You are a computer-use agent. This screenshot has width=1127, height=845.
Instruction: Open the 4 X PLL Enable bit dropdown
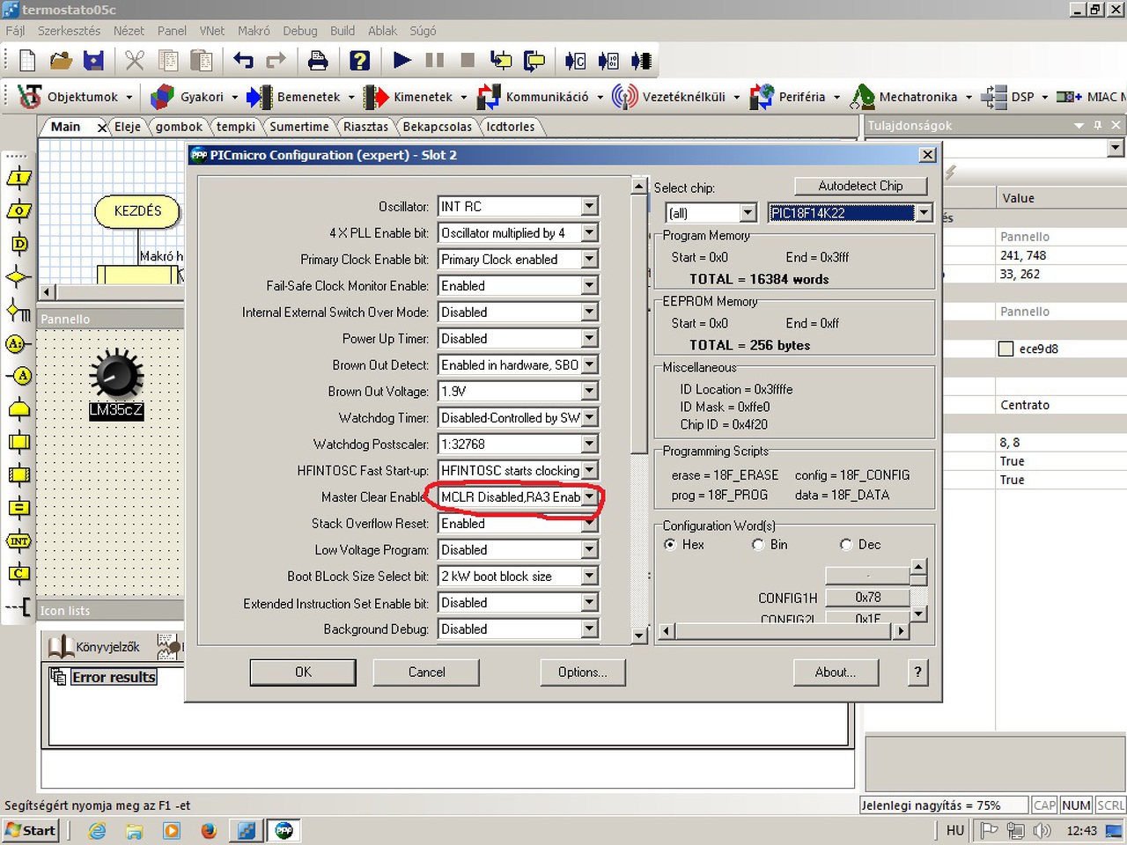click(590, 233)
